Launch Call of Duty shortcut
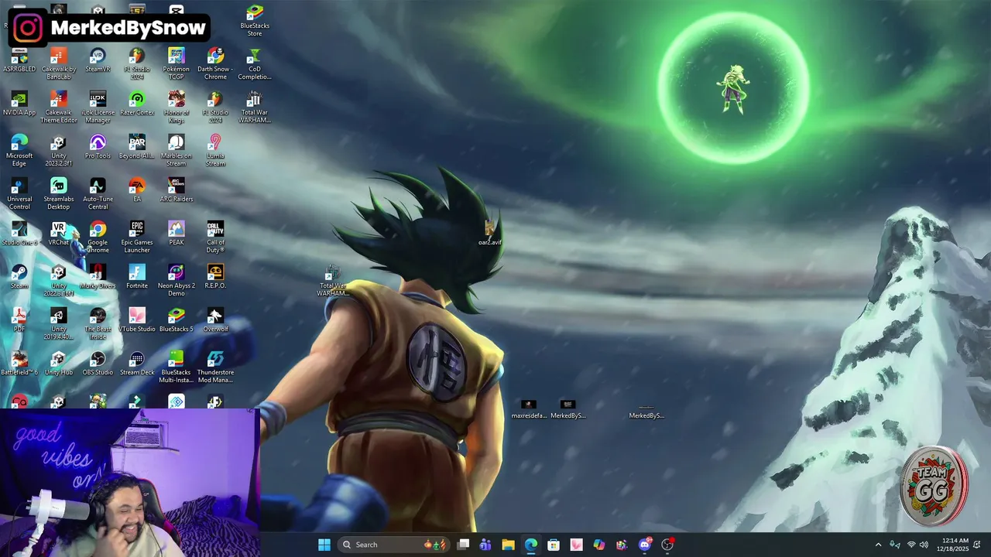 tap(215, 237)
